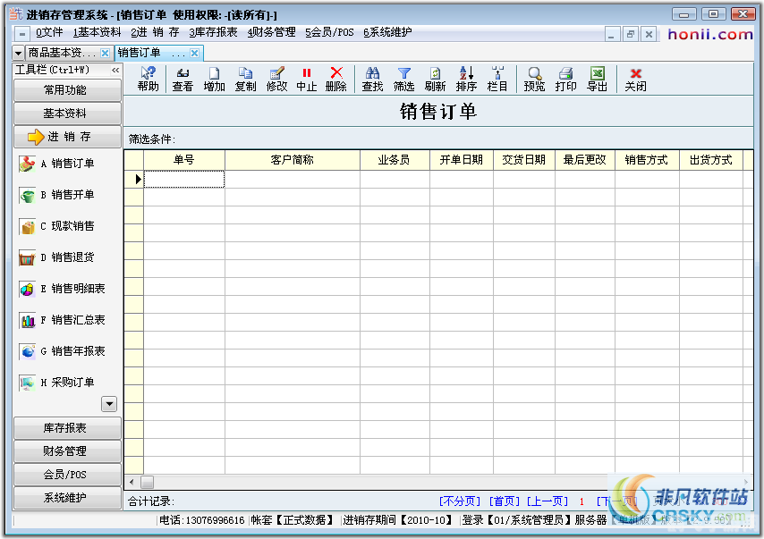
Task: Click the 刷新 refresh icon
Action: 435,77
